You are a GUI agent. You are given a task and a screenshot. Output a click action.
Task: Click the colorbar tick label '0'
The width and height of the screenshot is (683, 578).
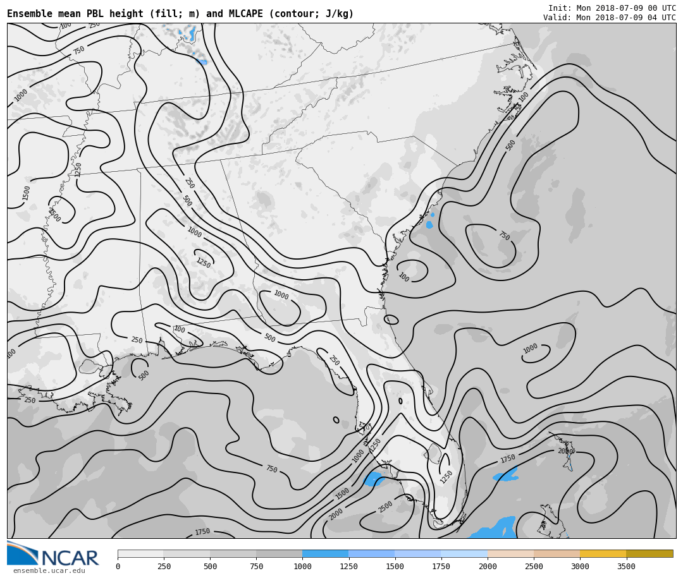pos(118,566)
